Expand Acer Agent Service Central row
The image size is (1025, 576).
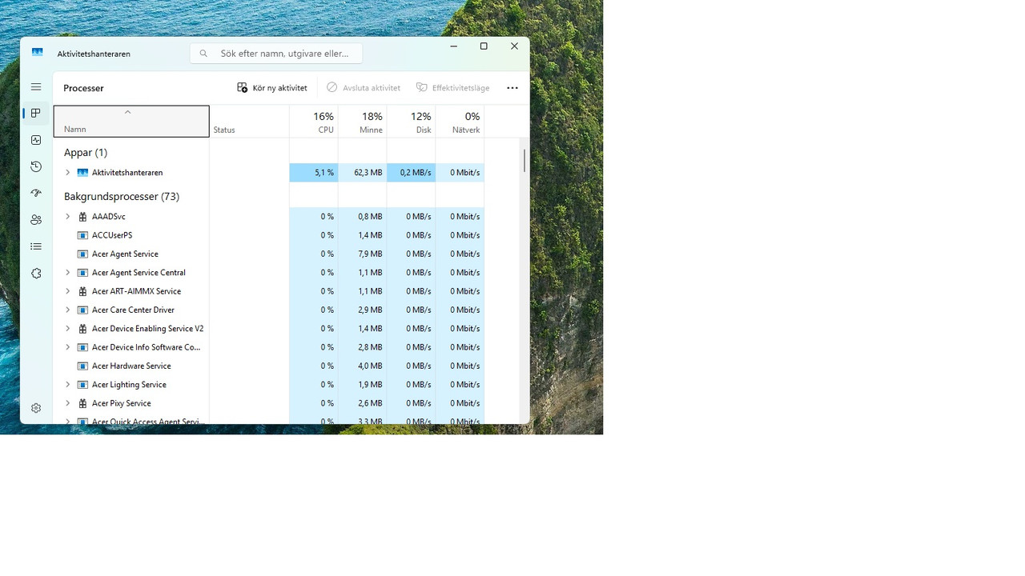click(67, 273)
